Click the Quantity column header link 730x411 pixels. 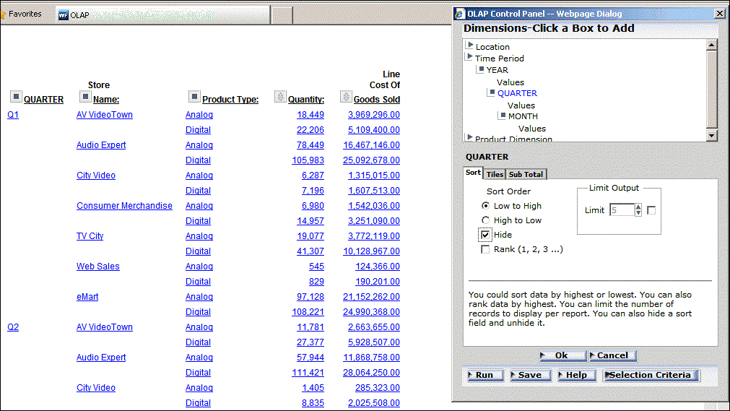306,99
